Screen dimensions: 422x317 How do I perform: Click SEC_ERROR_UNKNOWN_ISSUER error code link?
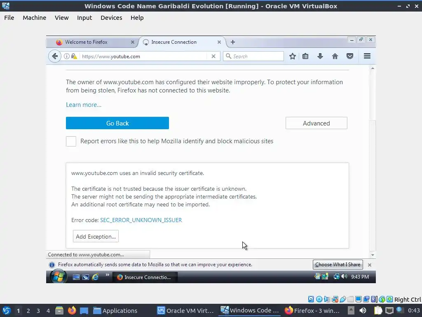(141, 220)
